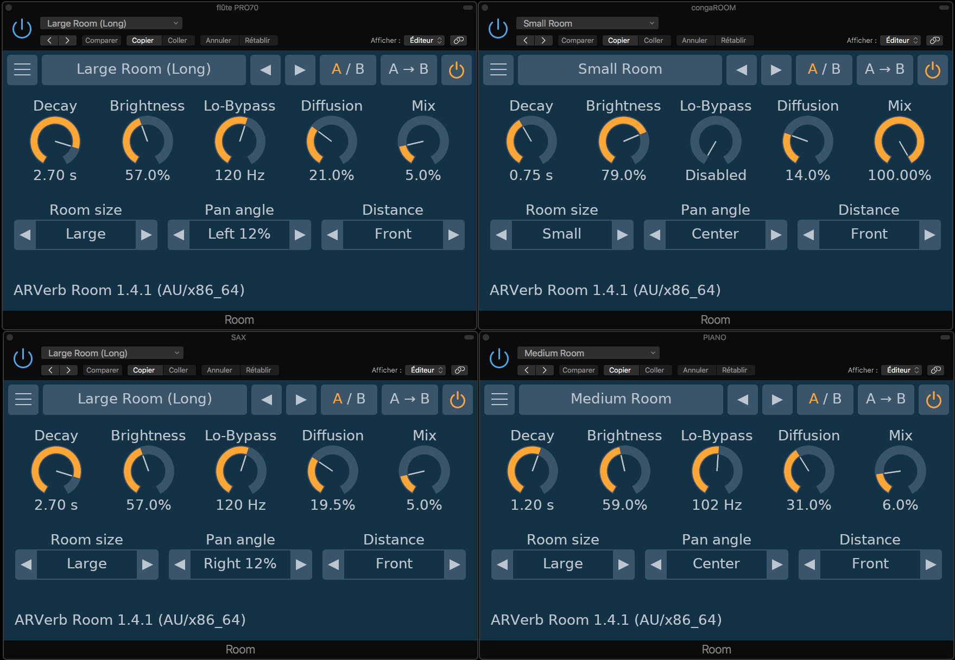955x660 pixels.
Task: Copy A to B in congaROOM plugin
Action: click(885, 69)
